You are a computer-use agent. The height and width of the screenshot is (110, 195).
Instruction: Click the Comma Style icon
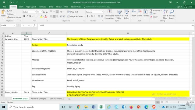[x=95, y=16]
